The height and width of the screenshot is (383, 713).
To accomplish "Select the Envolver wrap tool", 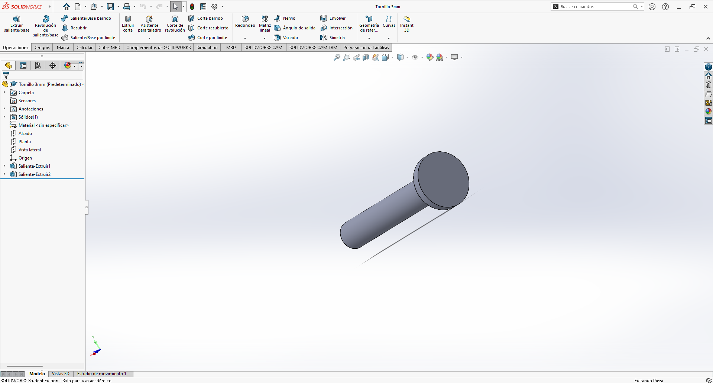I will click(333, 18).
